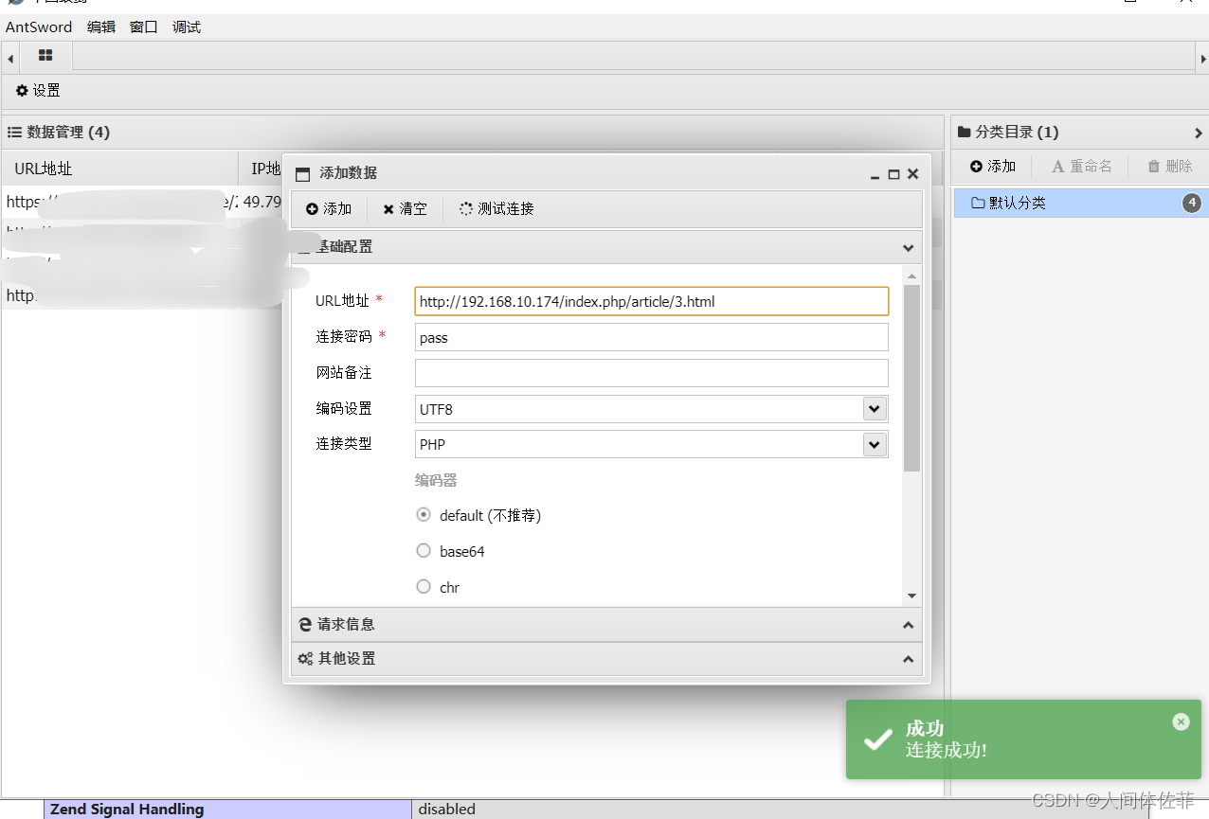
Task: Click the dialog's vertical scrollbar thumb
Action: coord(911,378)
